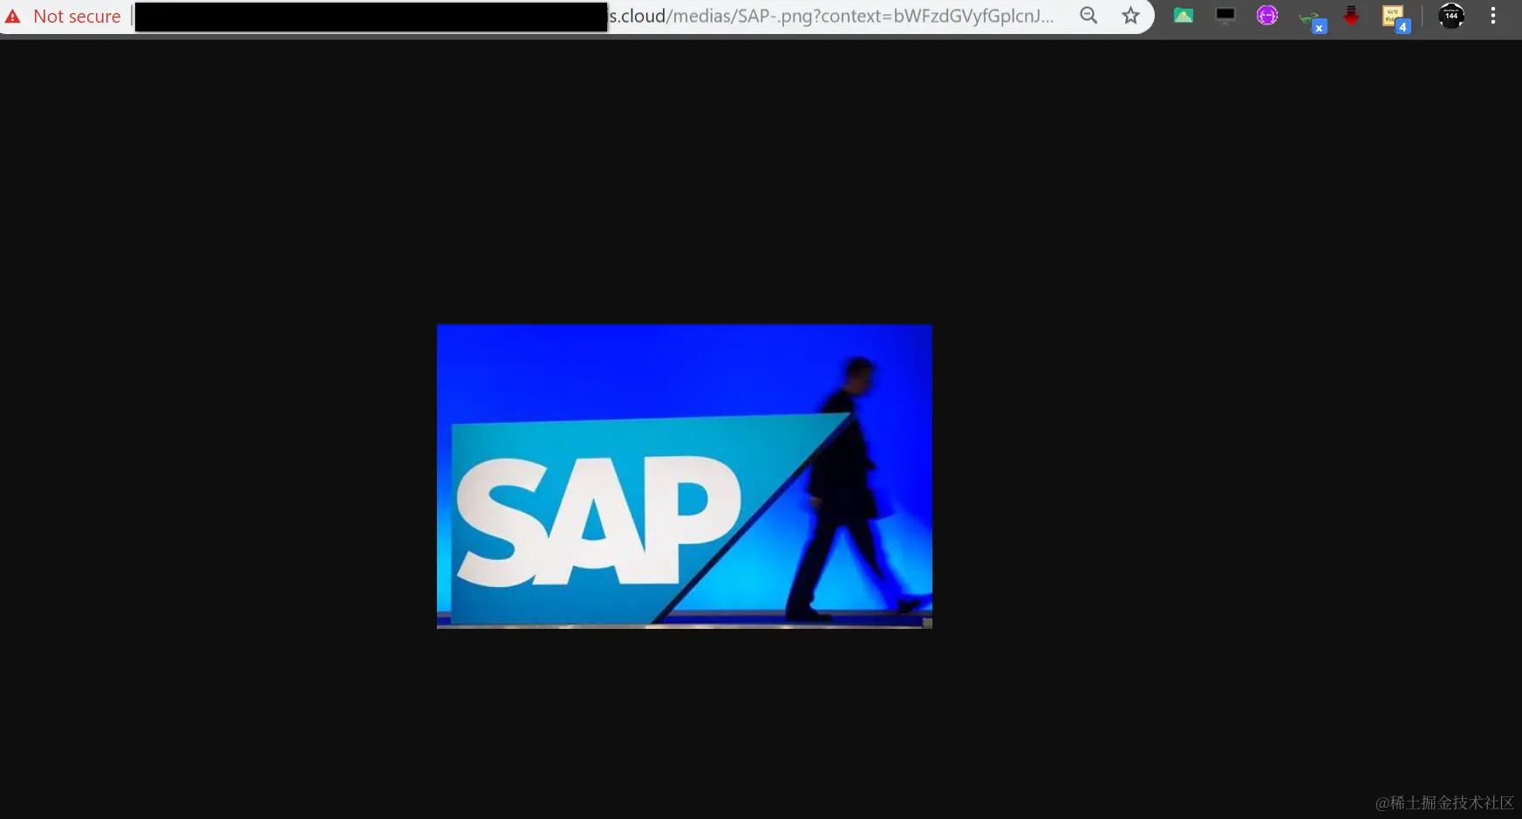
Task: Open the profile avatar labeled 144
Action: [x=1451, y=16]
